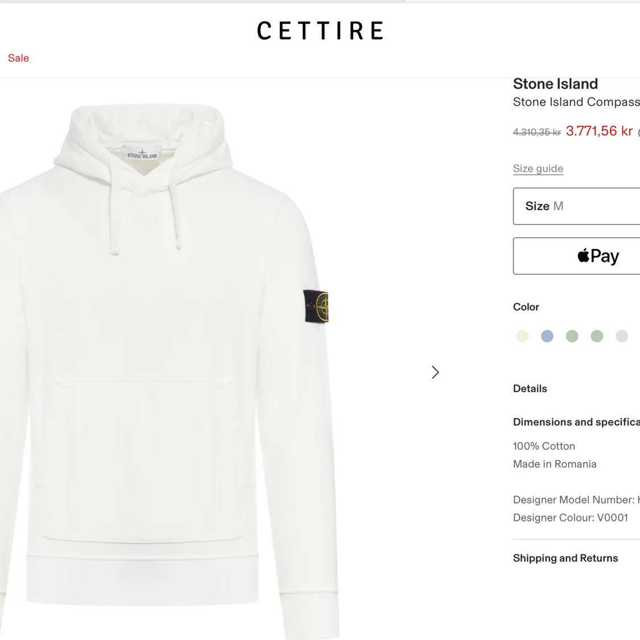Select the second green color swatch

pos(597,336)
